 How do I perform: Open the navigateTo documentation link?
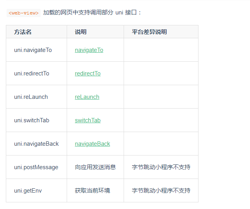click(89, 50)
